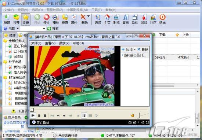The height and width of the screenshot is (140, 202).
Task: Click playlist 删除 remove button
Action: [x=143, y=49]
